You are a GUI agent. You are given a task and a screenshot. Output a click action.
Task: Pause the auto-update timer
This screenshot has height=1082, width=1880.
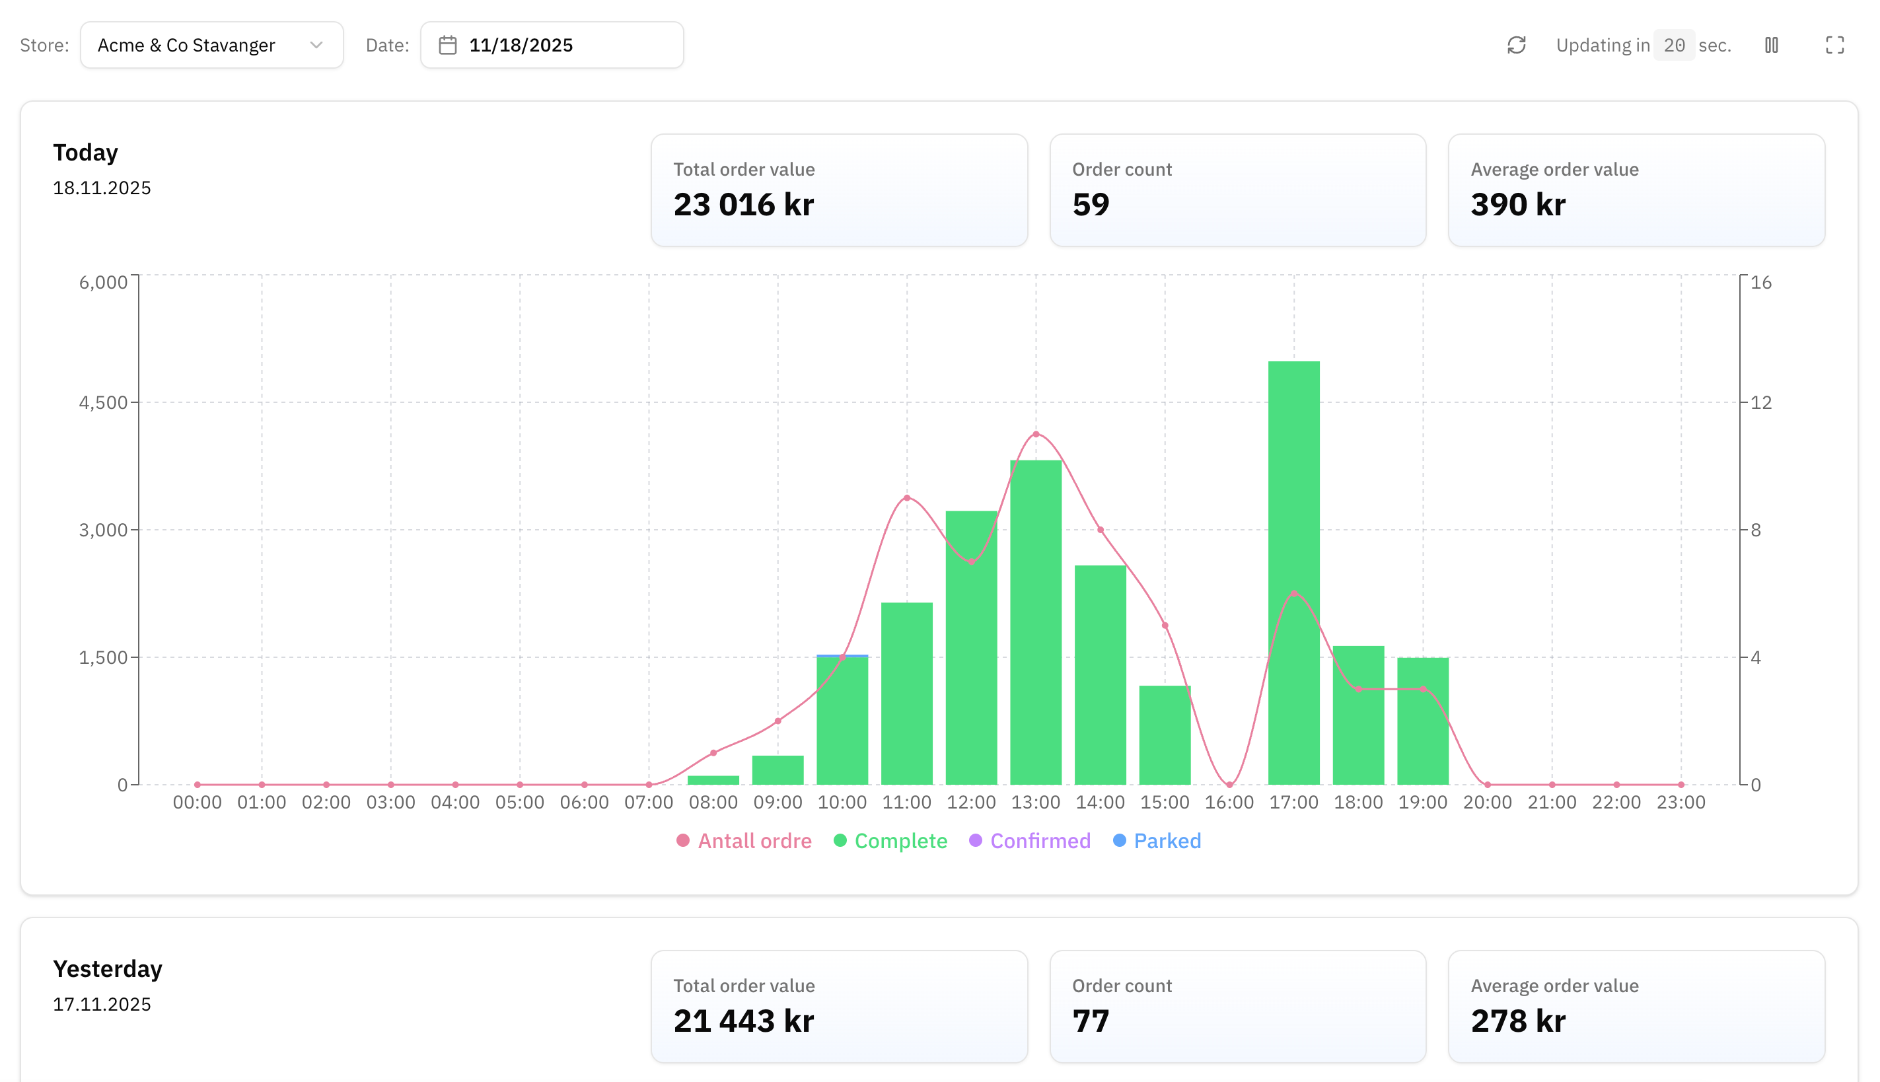[x=1771, y=46]
